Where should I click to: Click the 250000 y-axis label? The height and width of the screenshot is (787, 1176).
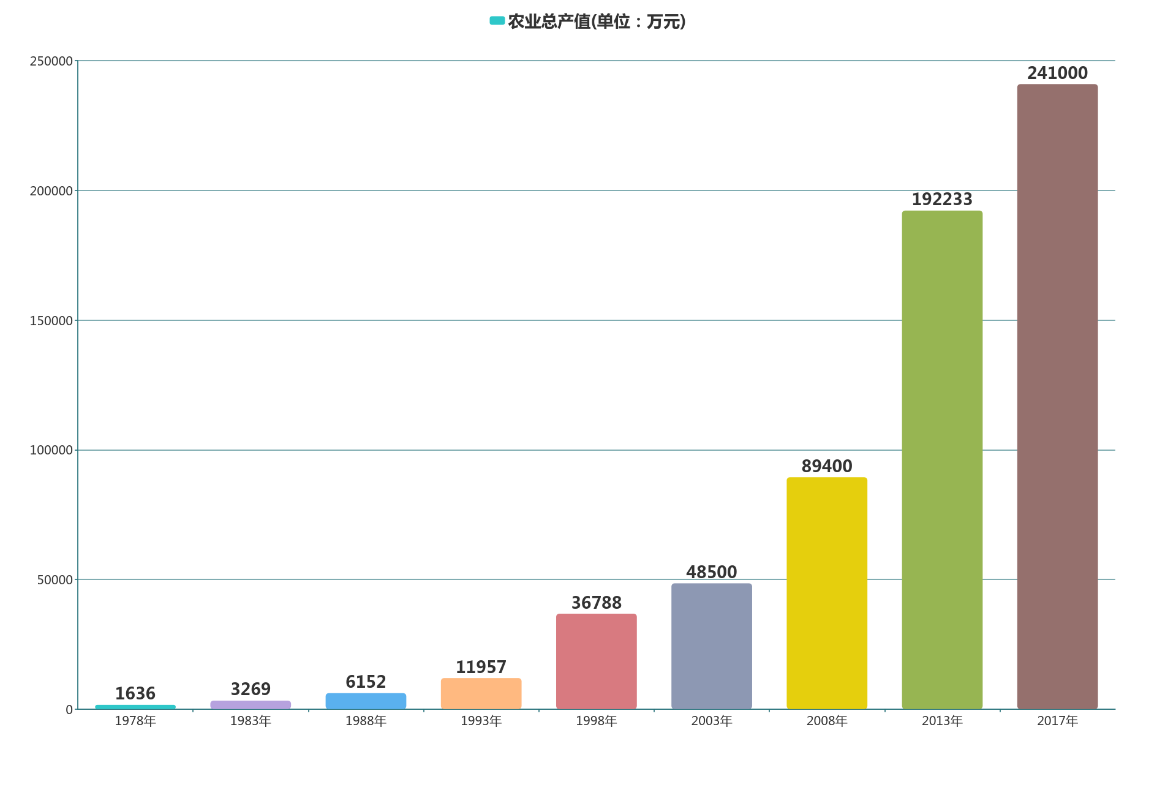(51, 61)
